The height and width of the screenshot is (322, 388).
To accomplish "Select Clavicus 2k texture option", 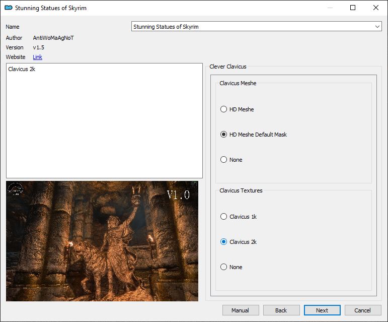I will point(239,242).
